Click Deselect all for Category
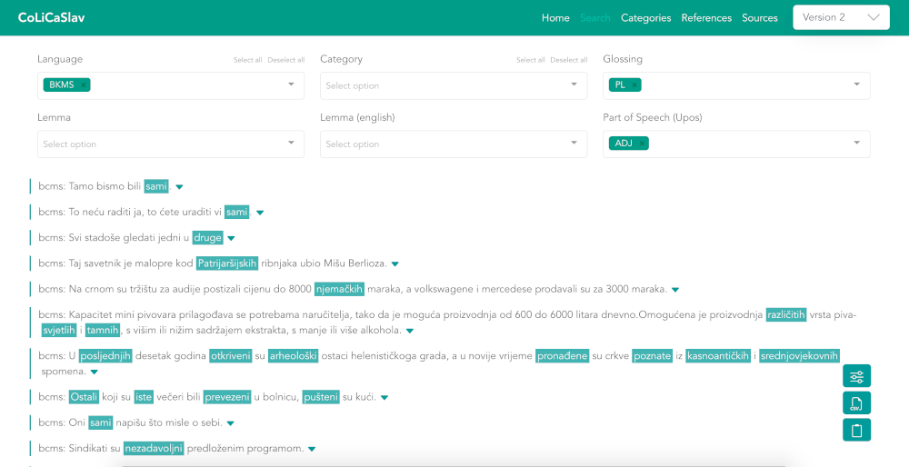 [568, 61]
